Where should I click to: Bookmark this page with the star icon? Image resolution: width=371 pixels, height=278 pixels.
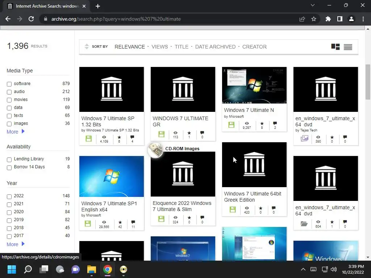(313, 19)
